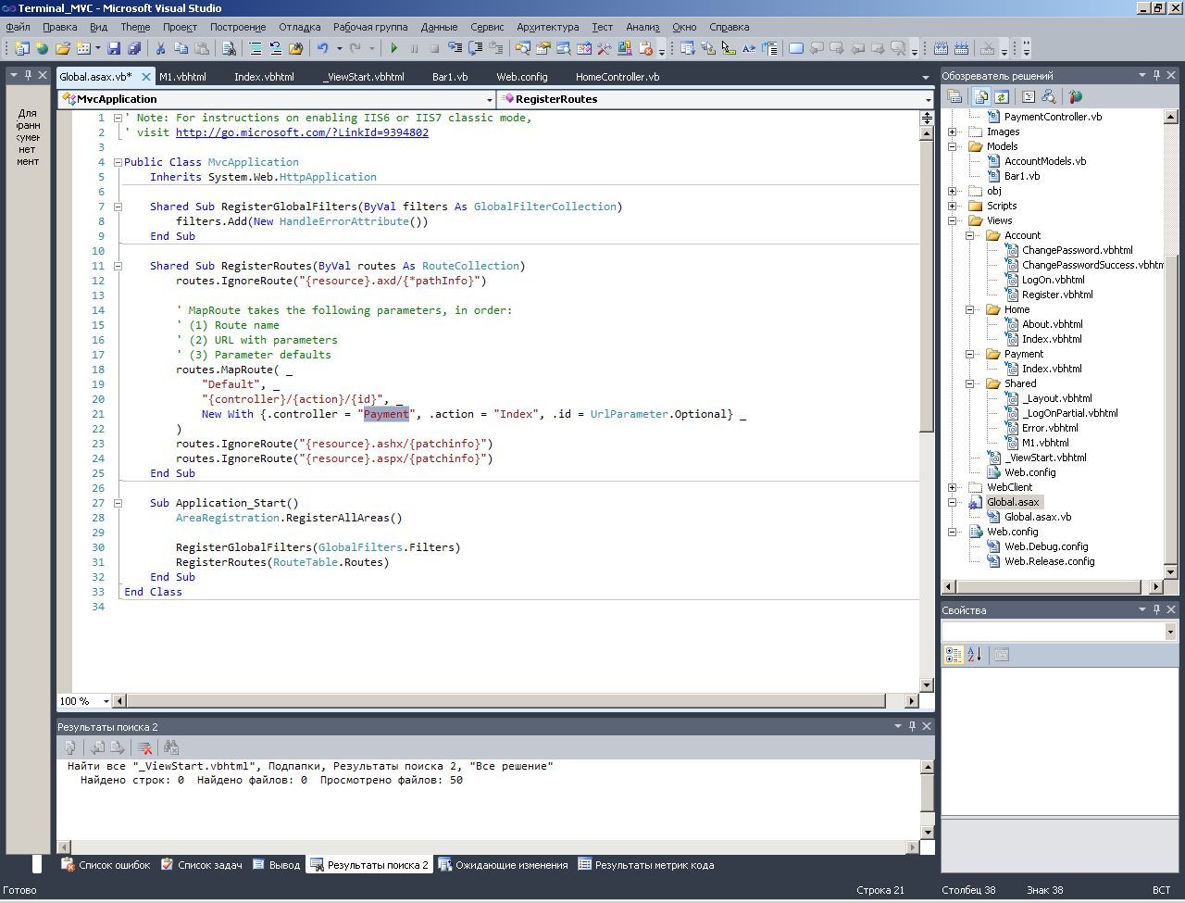Switch to the HomeController.vb tab

tap(617, 77)
